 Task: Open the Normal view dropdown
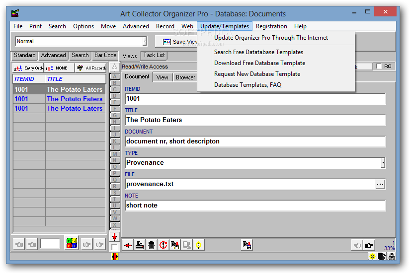[x=145, y=41]
